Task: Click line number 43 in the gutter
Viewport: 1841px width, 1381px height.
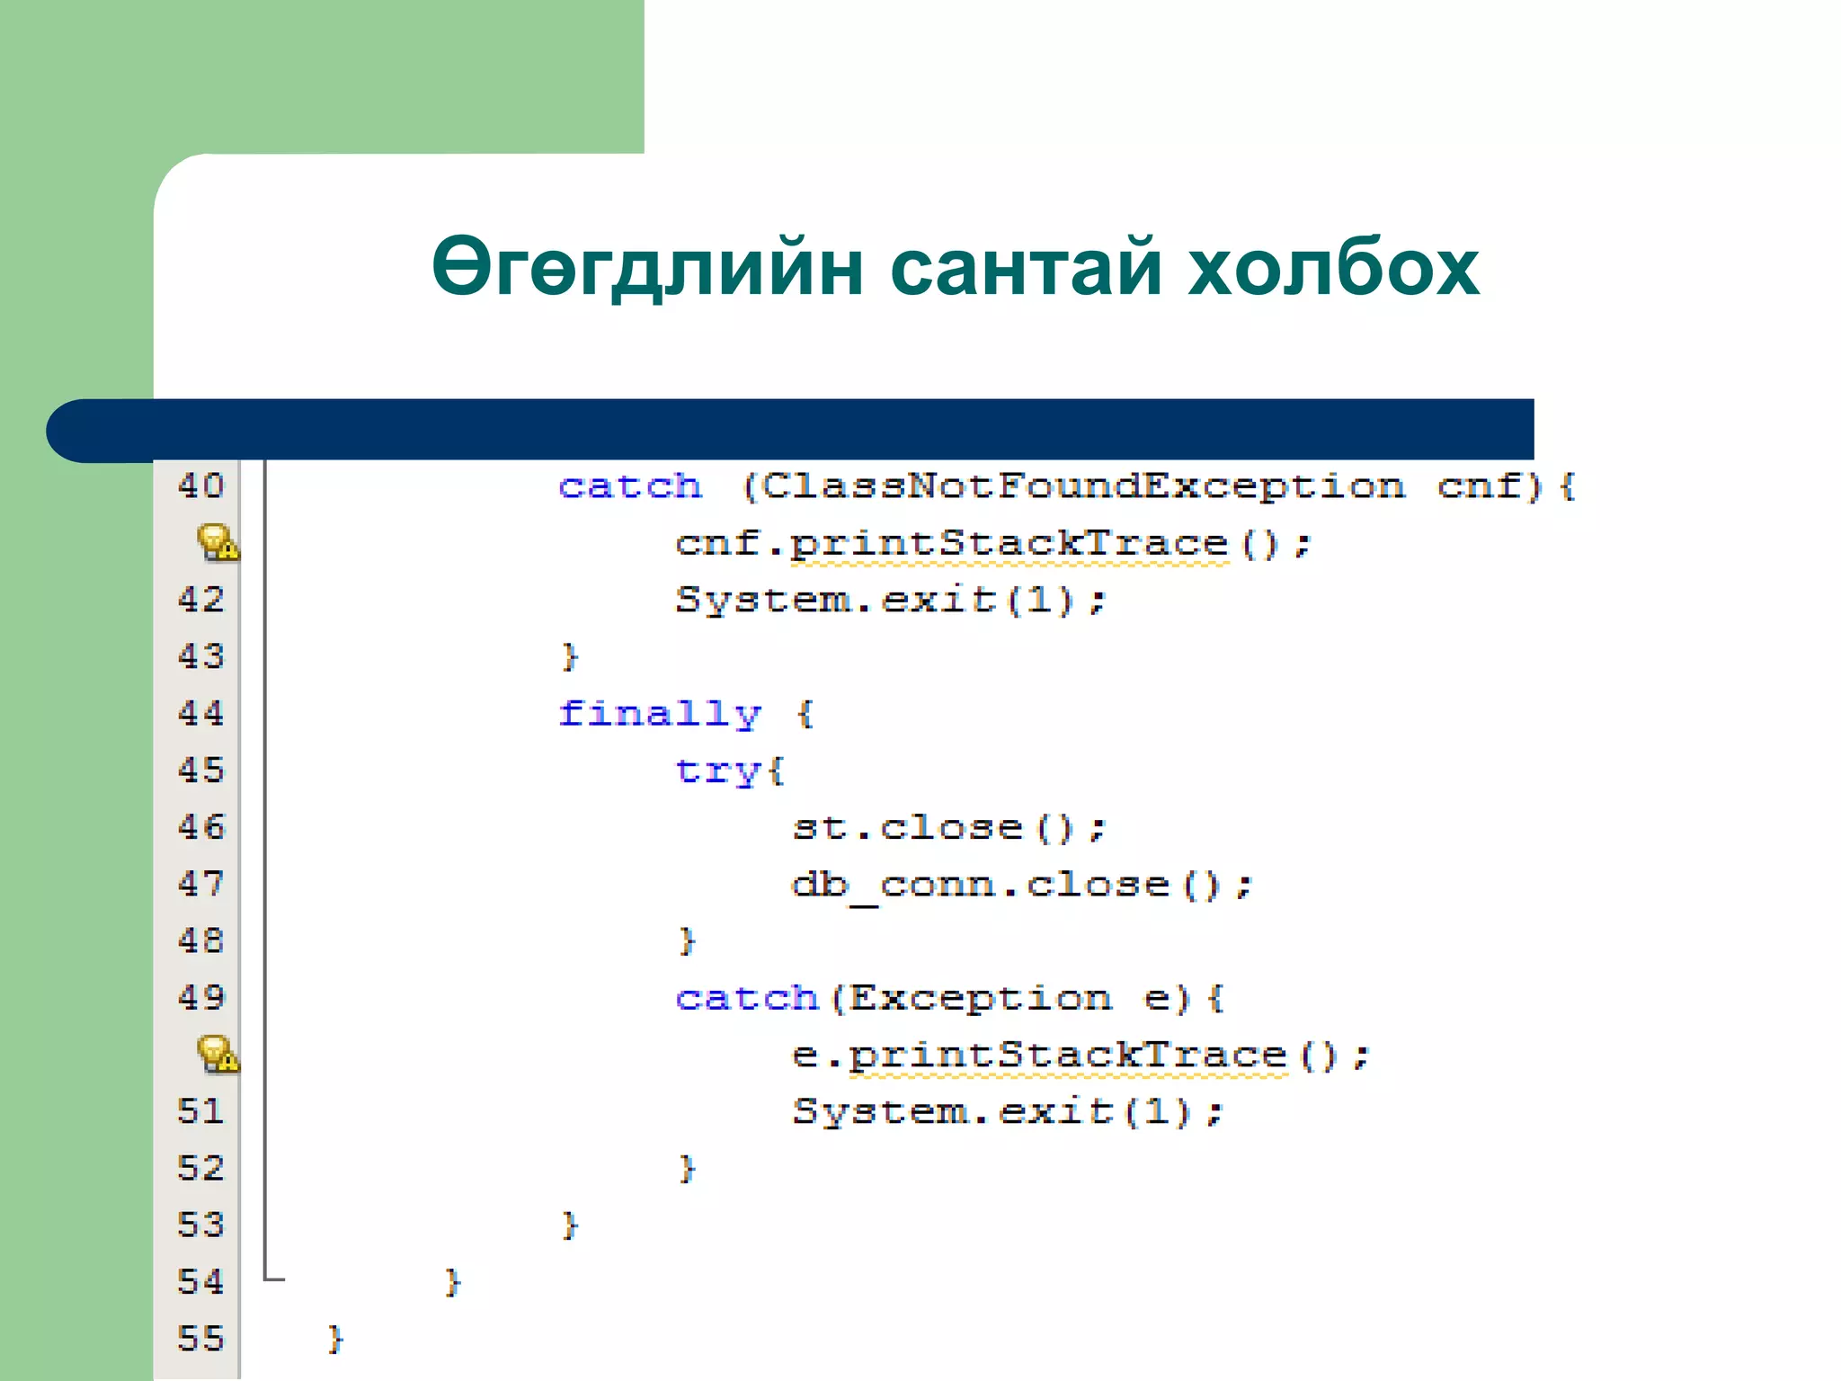Action: click(200, 655)
